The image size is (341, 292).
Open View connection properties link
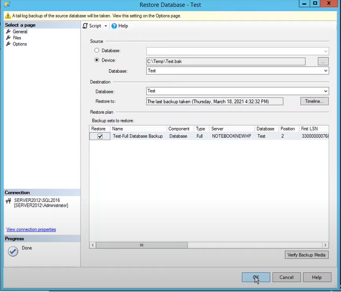[x=31, y=230]
